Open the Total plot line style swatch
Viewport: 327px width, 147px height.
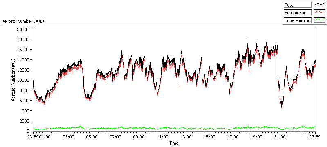pyautogui.click(x=319, y=5)
